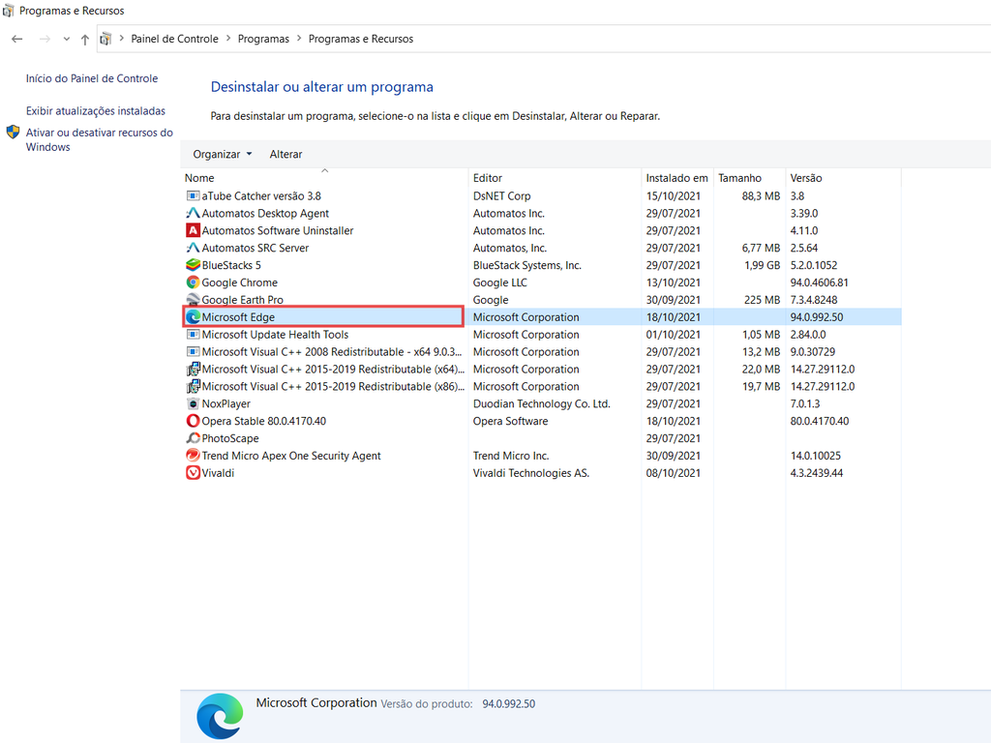Select Microsoft Update Health Tools row

pyautogui.click(x=542, y=334)
